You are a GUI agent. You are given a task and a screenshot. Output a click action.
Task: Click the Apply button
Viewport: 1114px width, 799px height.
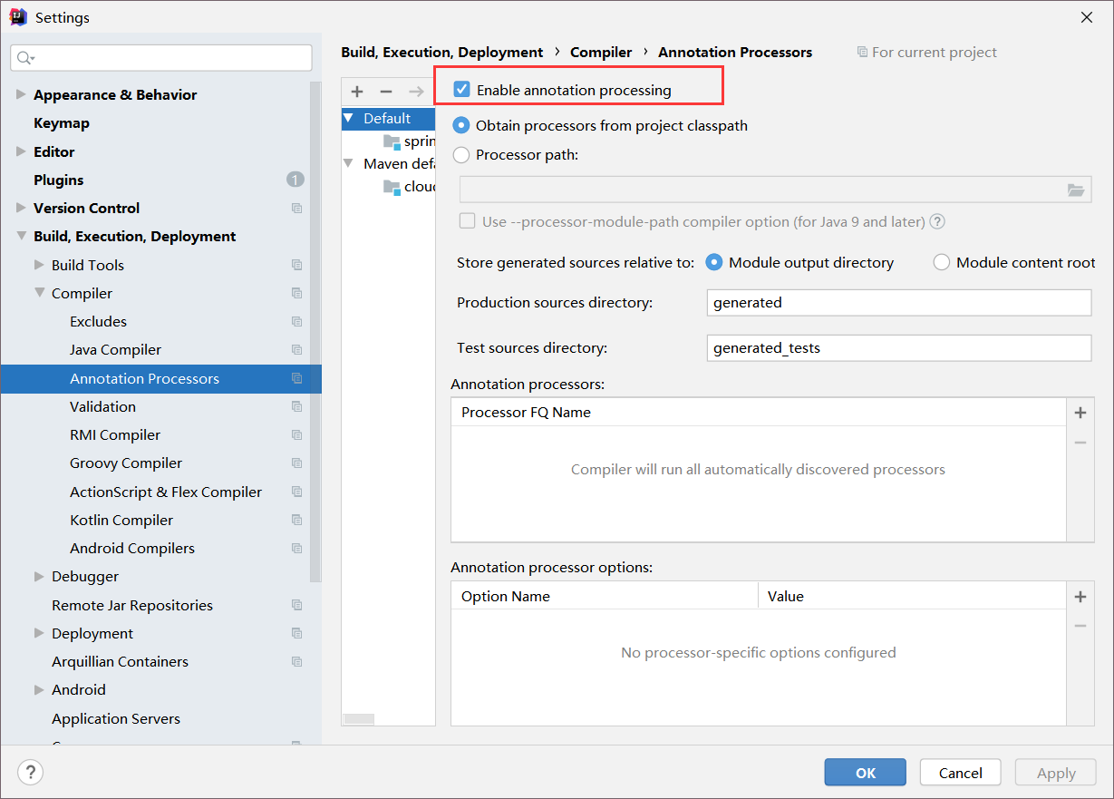pyautogui.click(x=1056, y=773)
